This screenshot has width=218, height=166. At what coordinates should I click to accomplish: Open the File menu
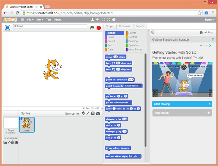[30, 20]
